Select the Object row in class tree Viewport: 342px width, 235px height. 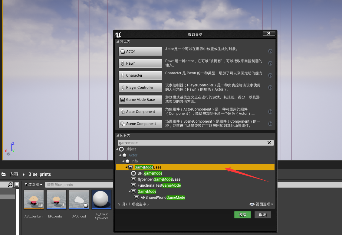coord(195,149)
